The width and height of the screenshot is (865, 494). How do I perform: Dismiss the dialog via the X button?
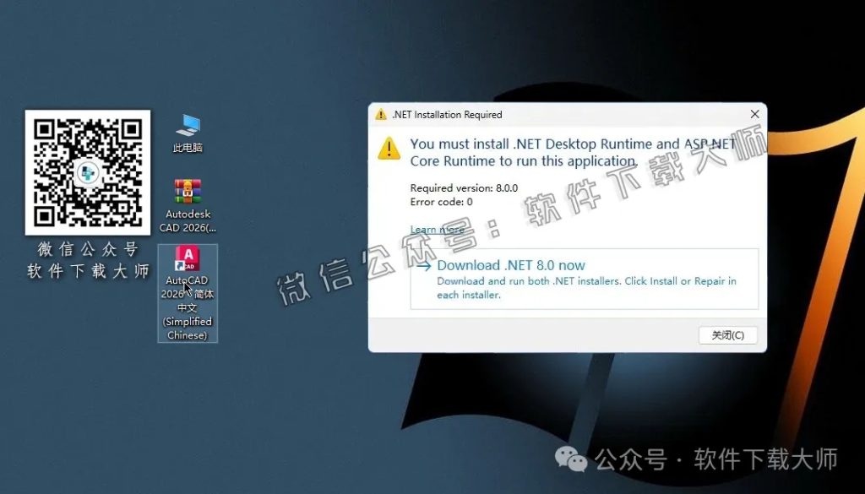pos(754,114)
